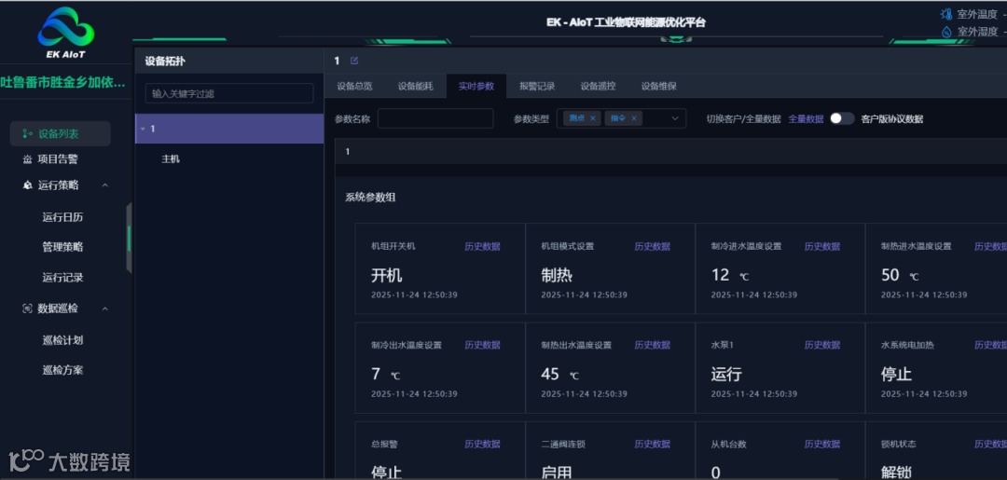Select tree node 1 in 设备拓扑
Screen dimensions: 1007x480
(x=229, y=129)
